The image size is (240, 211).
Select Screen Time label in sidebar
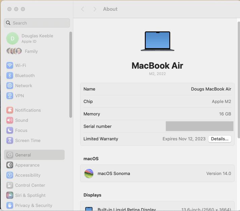[28, 140]
